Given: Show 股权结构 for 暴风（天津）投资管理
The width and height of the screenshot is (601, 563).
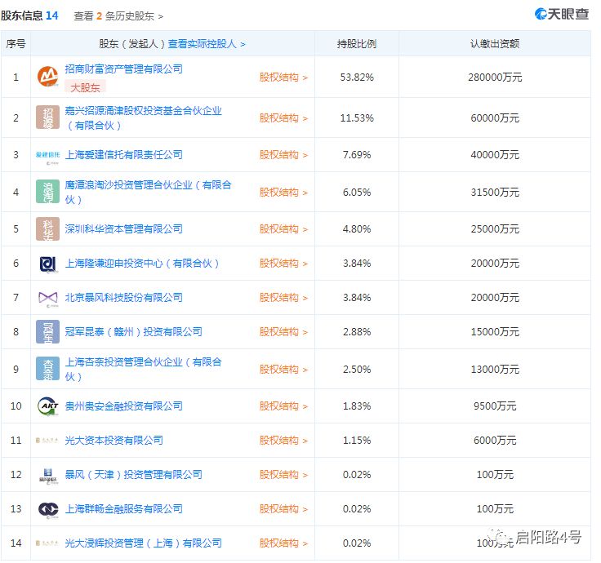Looking at the screenshot, I should pos(283,475).
